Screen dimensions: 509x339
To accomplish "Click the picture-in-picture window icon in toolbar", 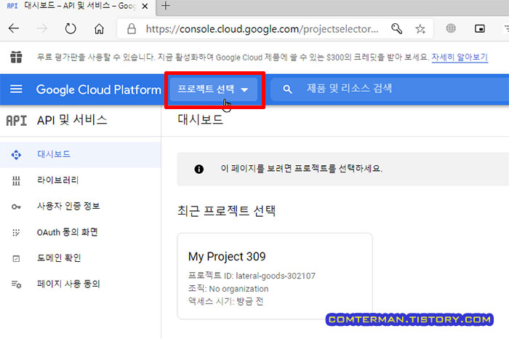I will tap(479, 28).
